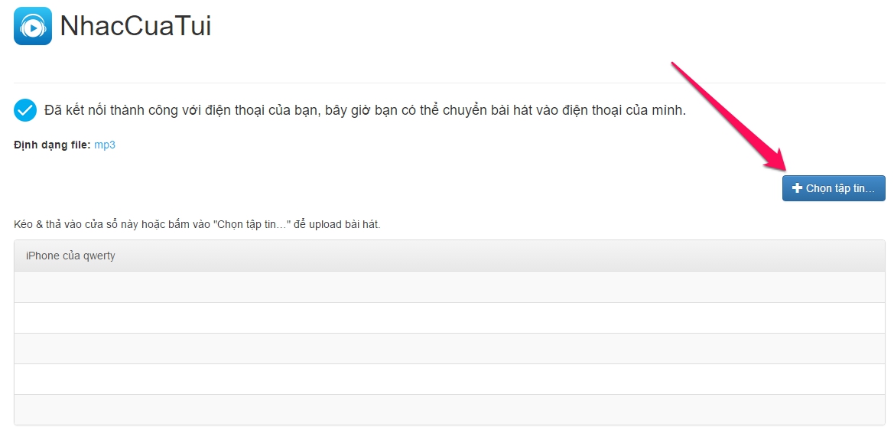This screenshot has height=430, width=894.
Task: Click the NhacCuaTui headphone logo icon
Action: pos(32,26)
